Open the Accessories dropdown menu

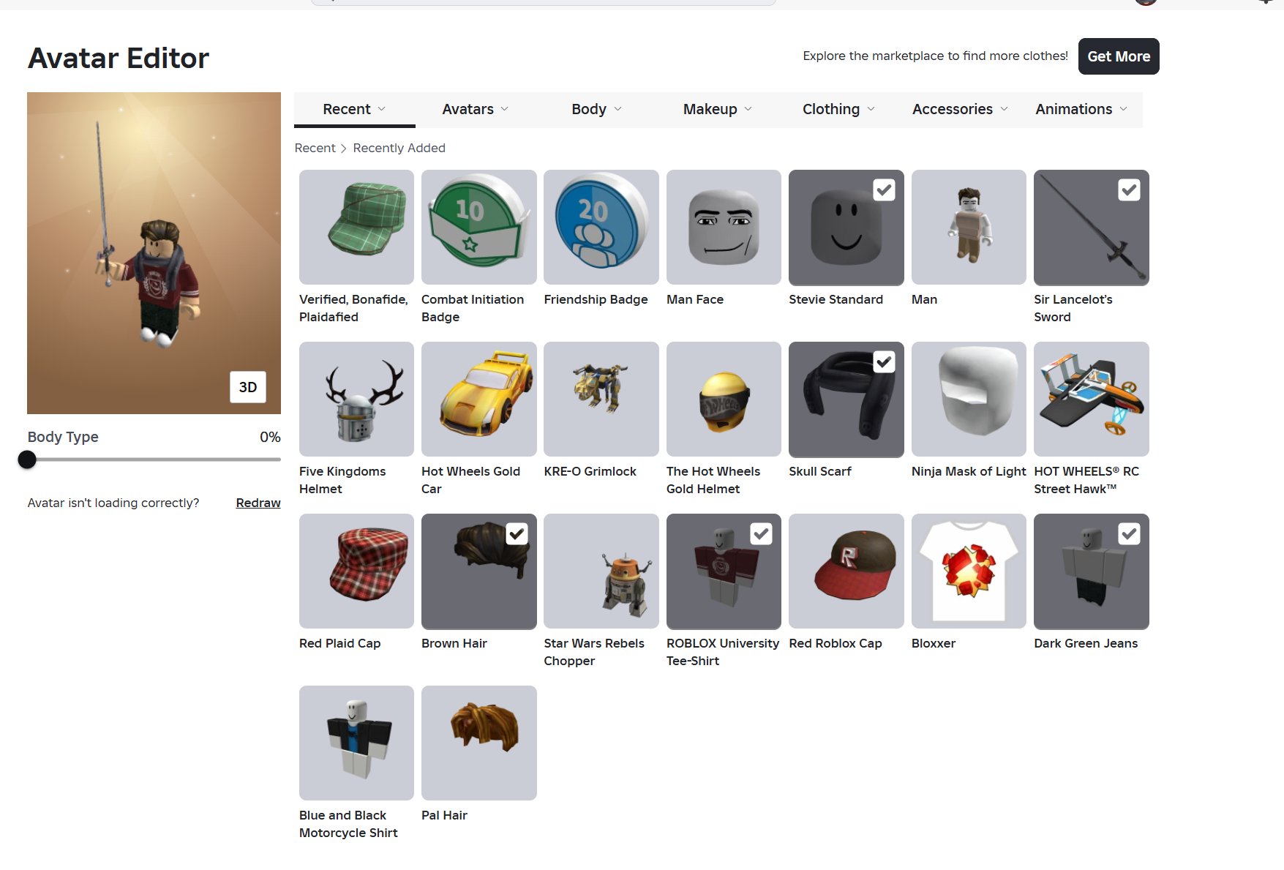960,109
